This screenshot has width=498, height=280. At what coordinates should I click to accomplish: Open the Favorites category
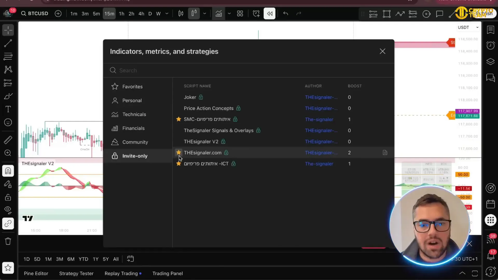pos(138,87)
